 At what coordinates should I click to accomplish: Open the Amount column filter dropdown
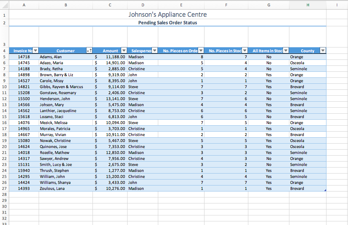pyautogui.click(x=124, y=50)
